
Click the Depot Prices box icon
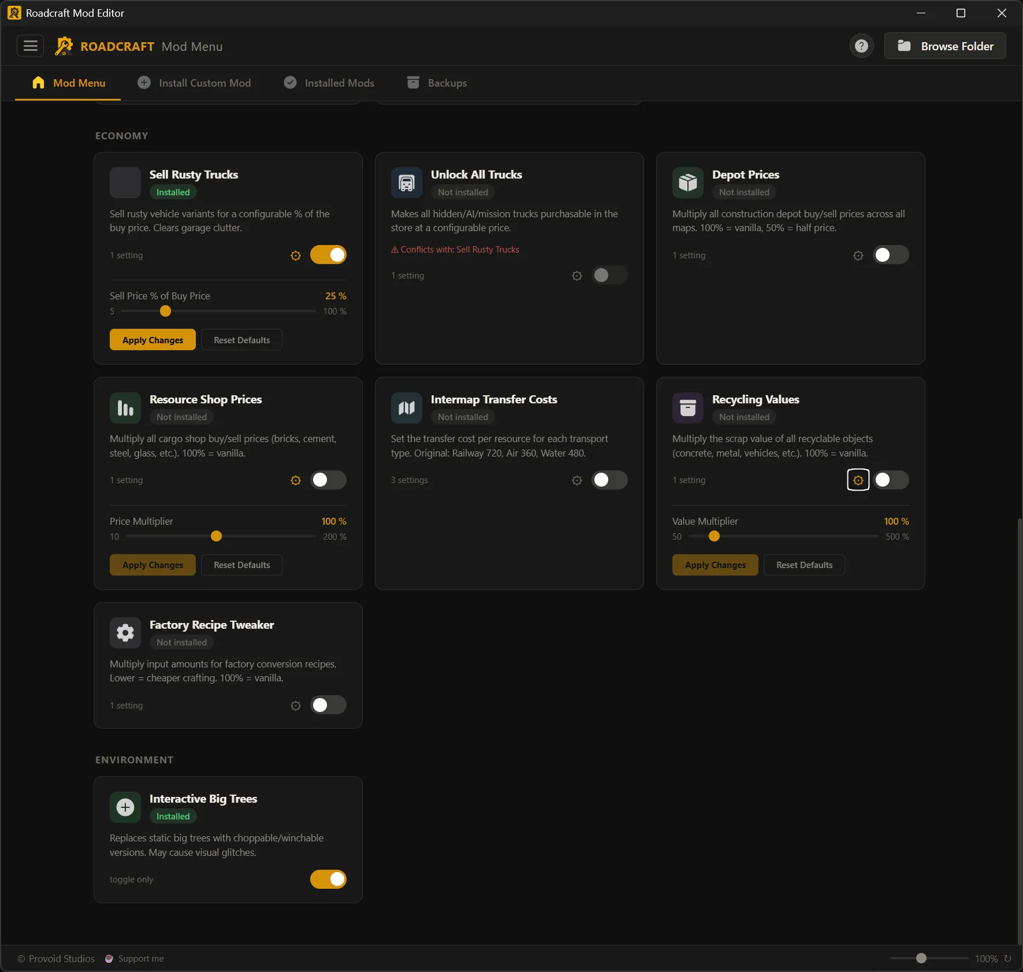tap(688, 183)
